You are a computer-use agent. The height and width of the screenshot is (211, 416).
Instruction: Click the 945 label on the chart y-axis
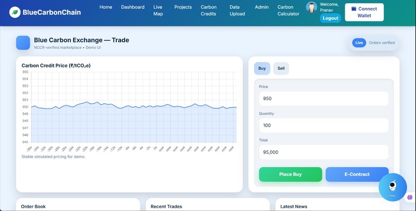point(25,142)
